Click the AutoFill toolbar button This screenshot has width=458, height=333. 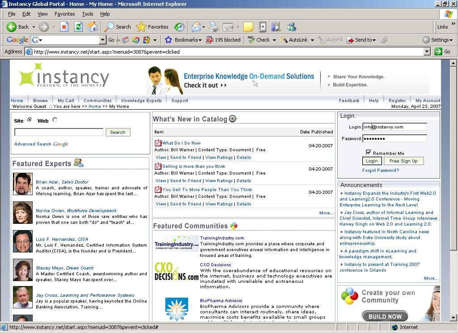(x=331, y=40)
